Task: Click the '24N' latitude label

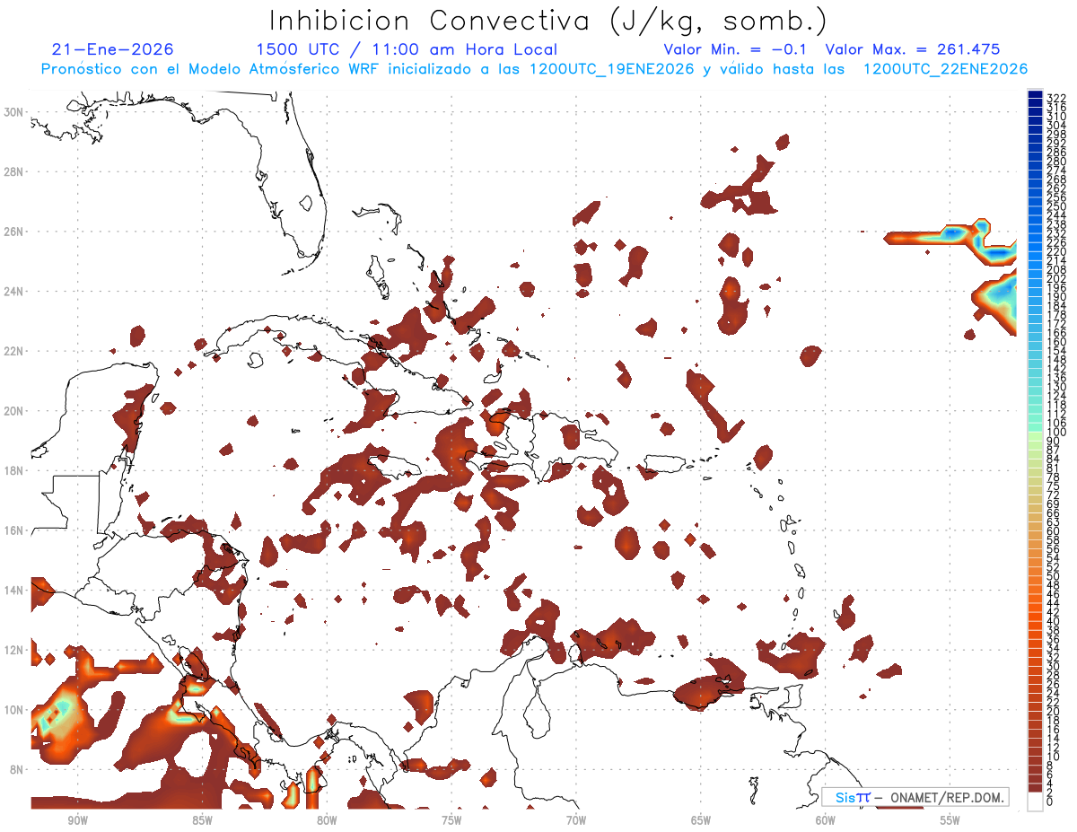Action: 13,291
